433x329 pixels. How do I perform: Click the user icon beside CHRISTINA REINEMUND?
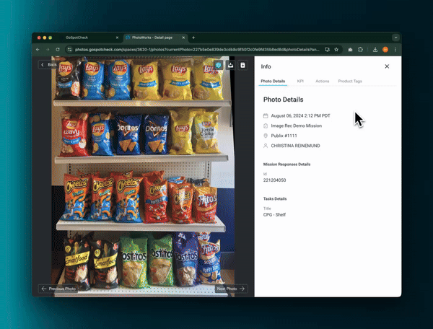(266, 146)
